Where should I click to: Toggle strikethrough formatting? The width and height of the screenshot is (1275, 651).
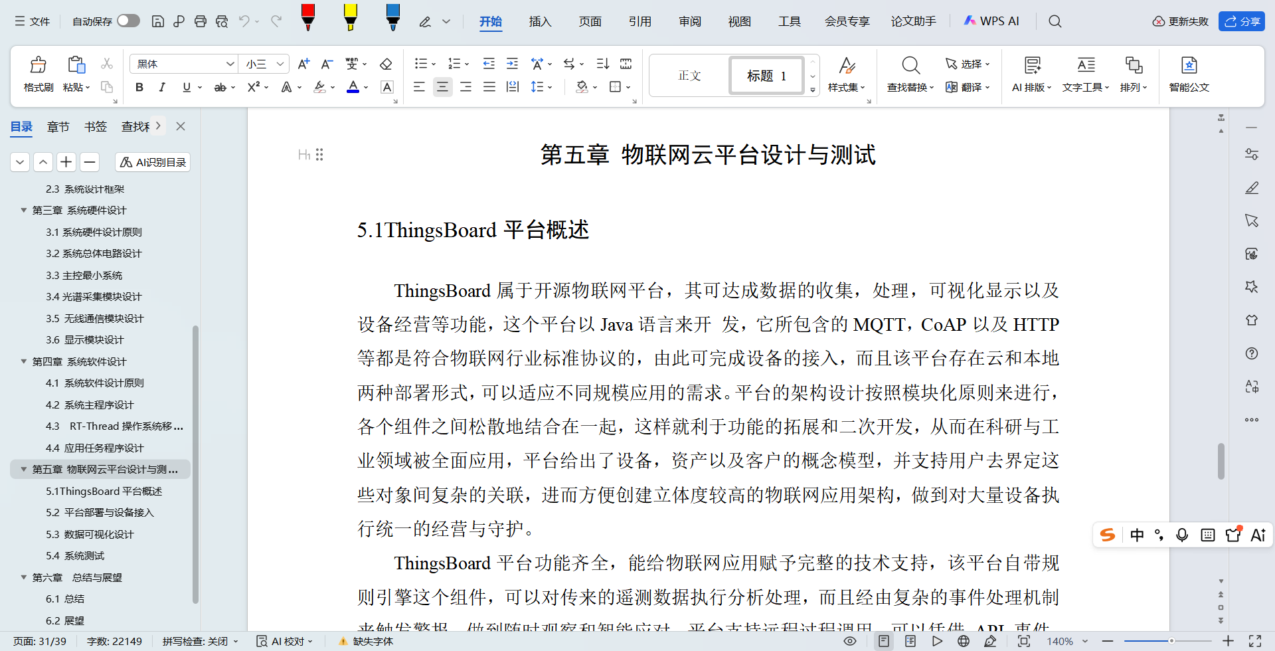[x=220, y=87]
